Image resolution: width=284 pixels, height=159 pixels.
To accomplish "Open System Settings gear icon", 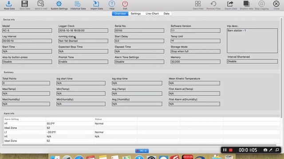I will 59,4.
